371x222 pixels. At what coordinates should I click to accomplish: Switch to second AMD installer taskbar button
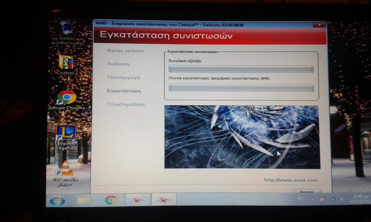tap(164, 200)
